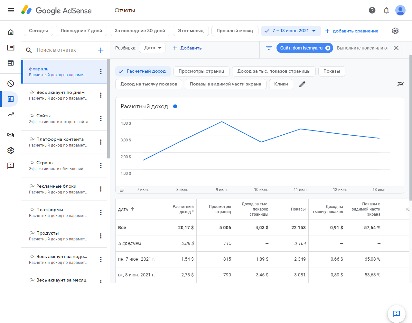
Task: Open the Payments sidebar icon
Action: (x=11, y=135)
